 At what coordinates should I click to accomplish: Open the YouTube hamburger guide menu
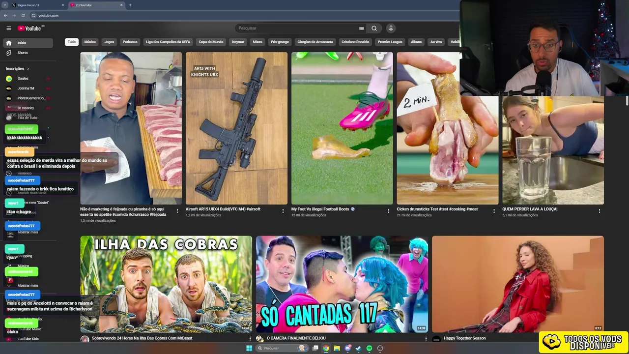tap(9, 28)
